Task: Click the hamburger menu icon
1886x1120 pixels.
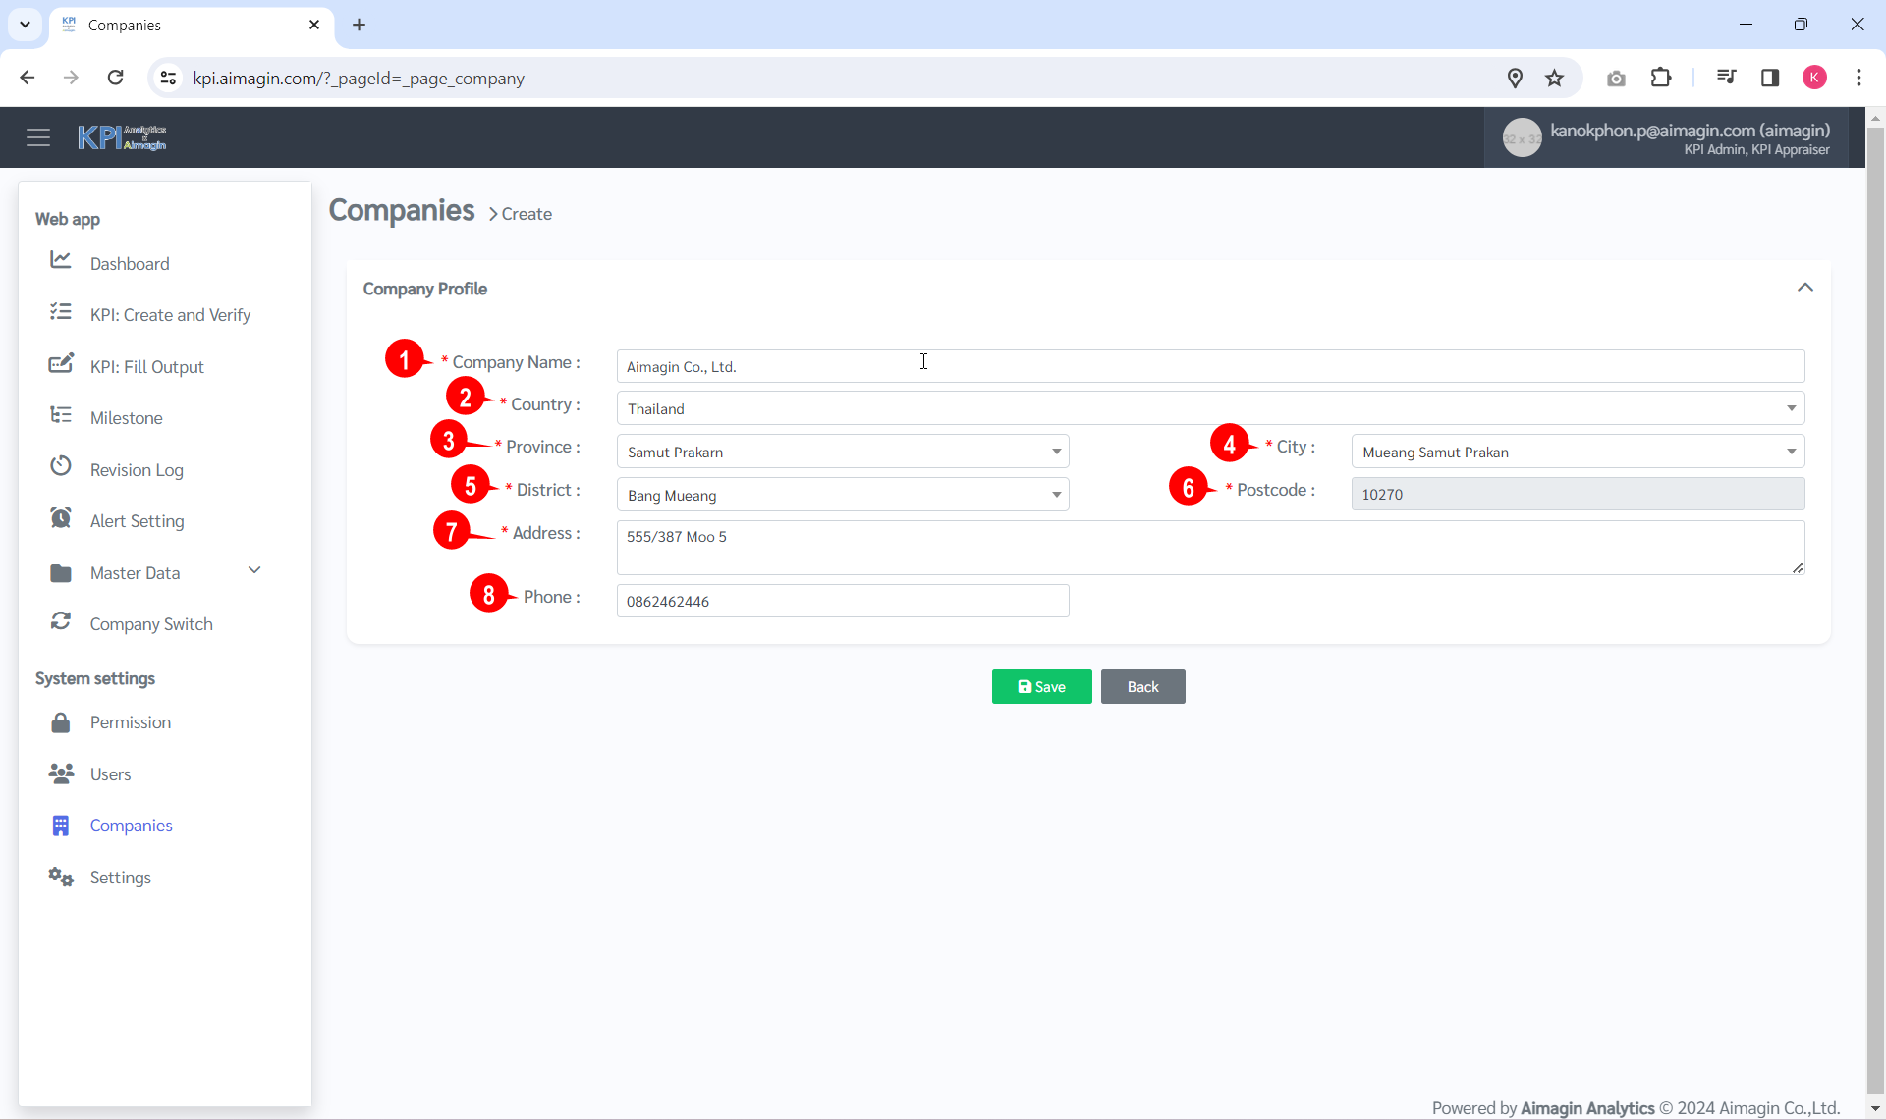Action: coord(38,137)
